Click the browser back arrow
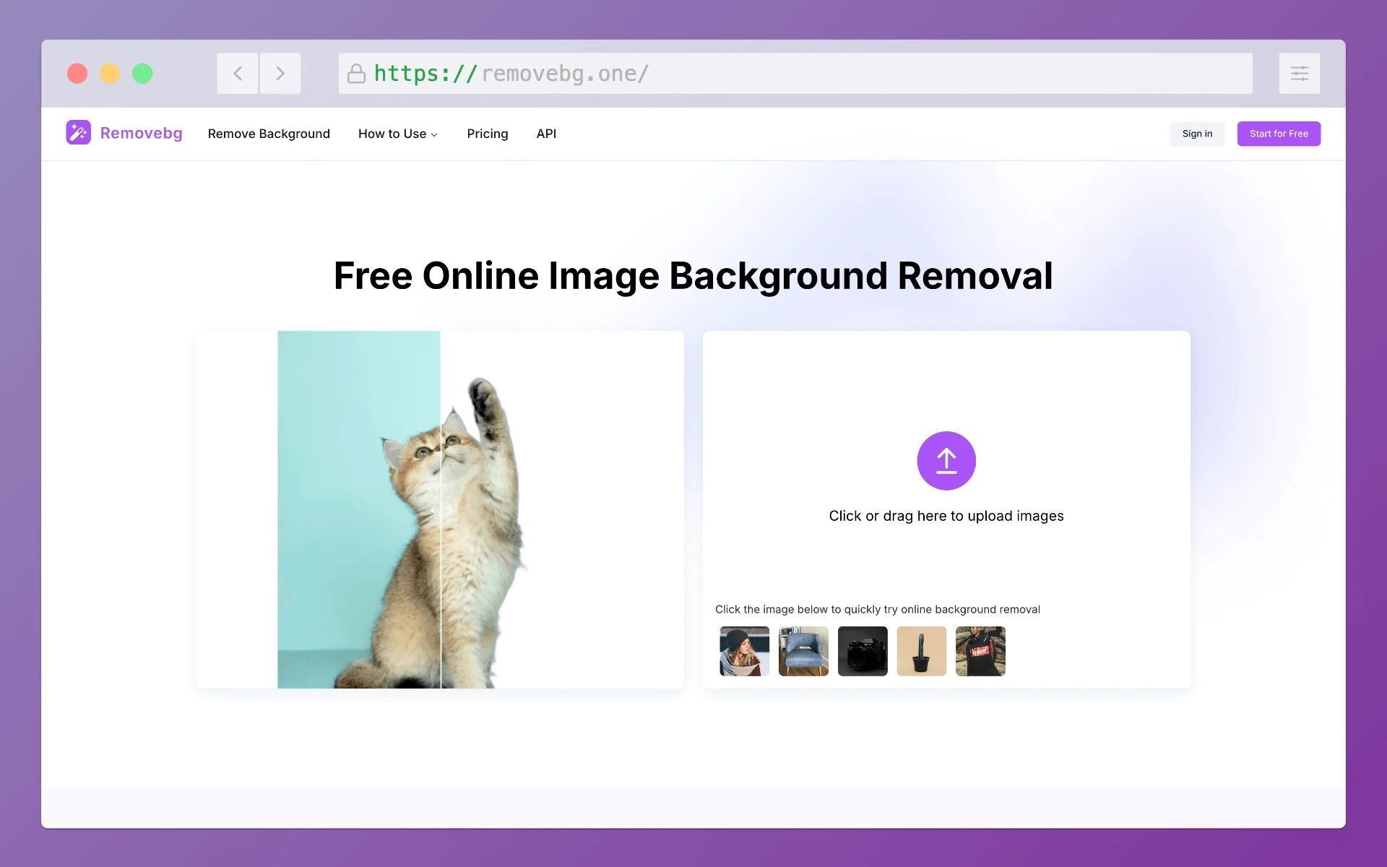Screen dimensions: 1387x867 [x=237, y=73]
